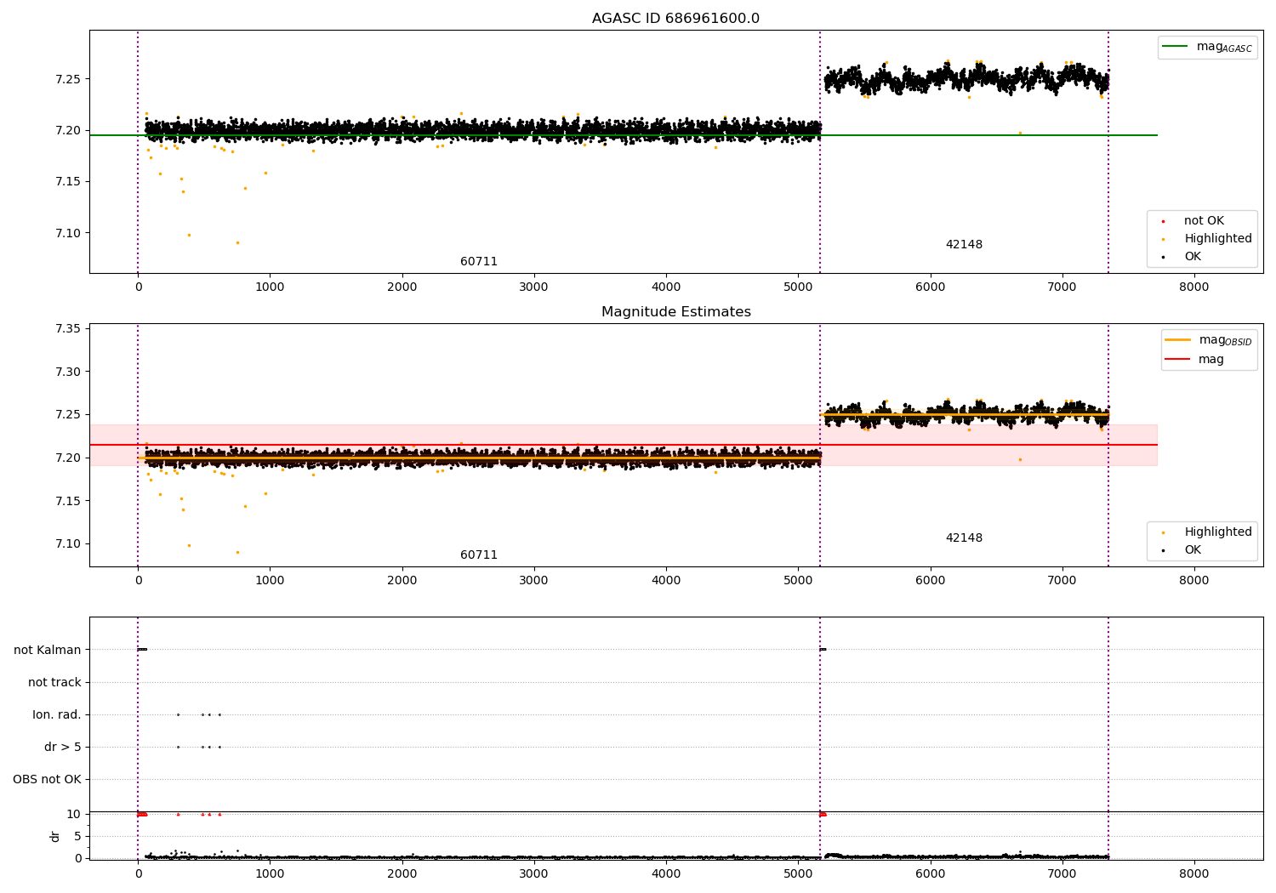Click the '8000' x-axis tick of top plot

[1193, 287]
